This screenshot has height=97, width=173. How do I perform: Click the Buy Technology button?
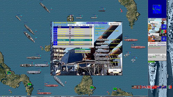click(x=115, y=24)
